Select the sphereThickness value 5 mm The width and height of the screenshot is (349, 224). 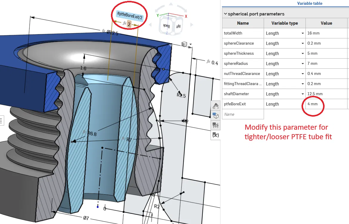click(x=326, y=53)
